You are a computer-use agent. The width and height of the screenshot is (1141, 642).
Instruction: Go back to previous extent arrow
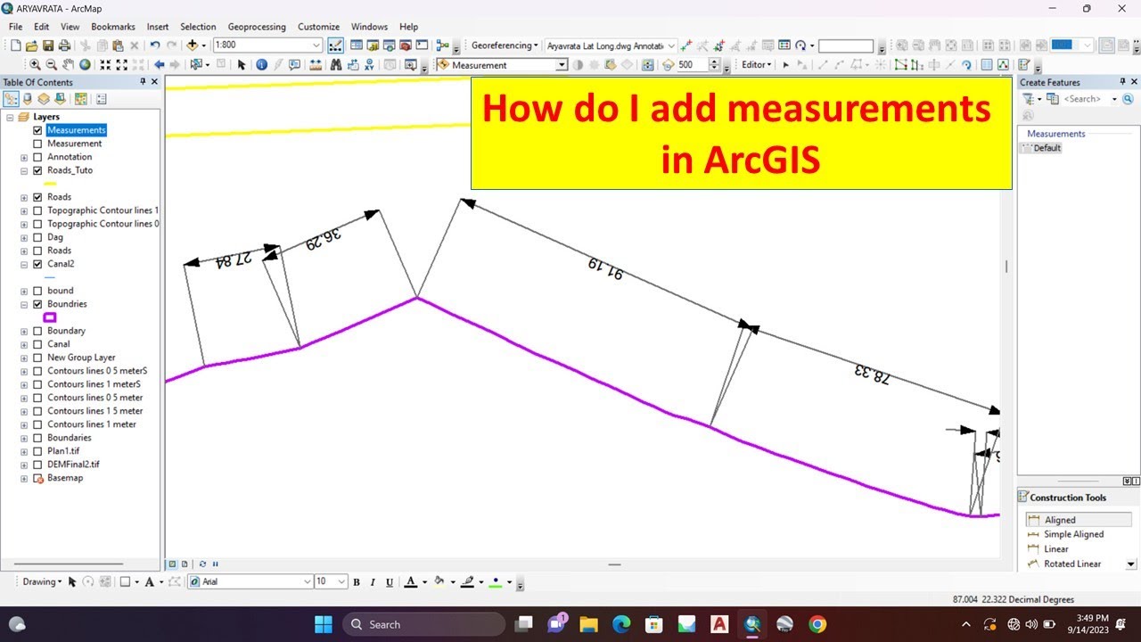click(x=160, y=65)
